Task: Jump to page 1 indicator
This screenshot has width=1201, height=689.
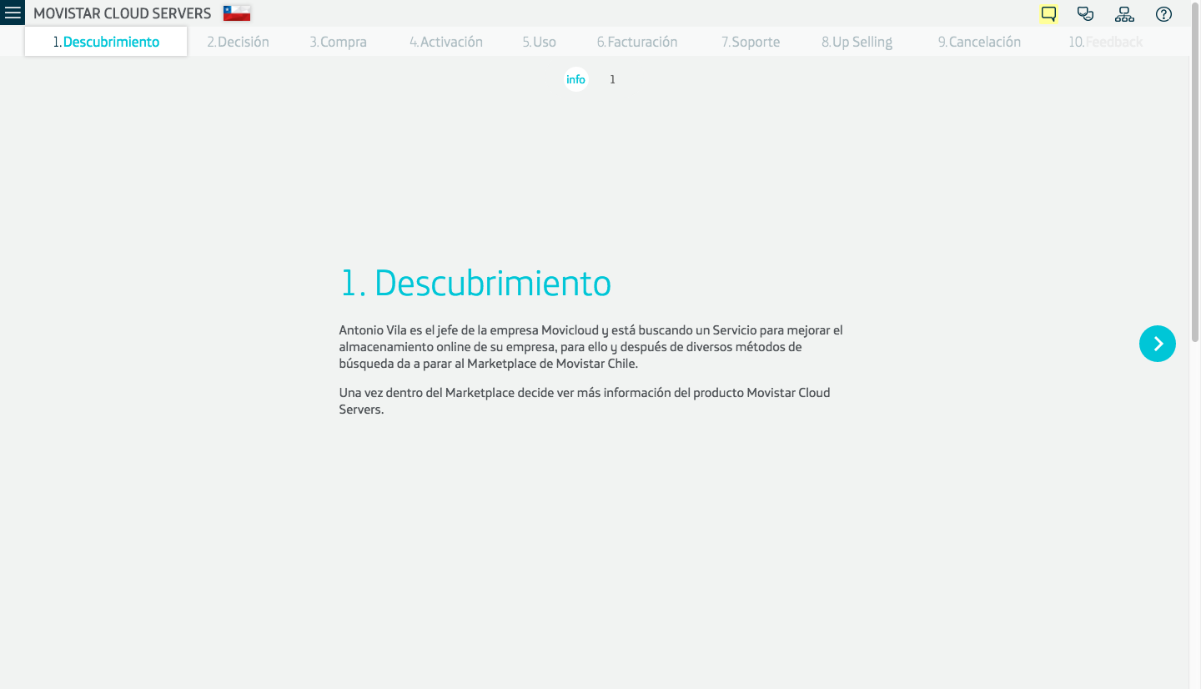Action: (x=612, y=79)
